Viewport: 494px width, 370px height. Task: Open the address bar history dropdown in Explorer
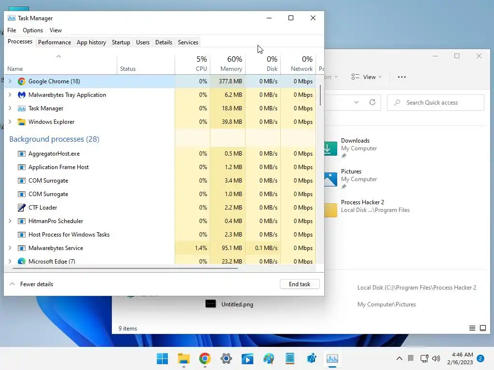click(x=357, y=102)
